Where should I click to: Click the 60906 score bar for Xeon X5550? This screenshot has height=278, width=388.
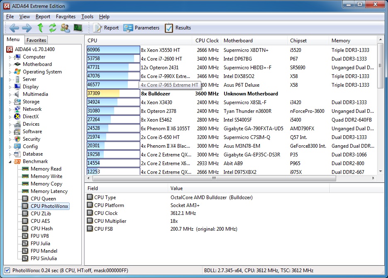[113, 50]
